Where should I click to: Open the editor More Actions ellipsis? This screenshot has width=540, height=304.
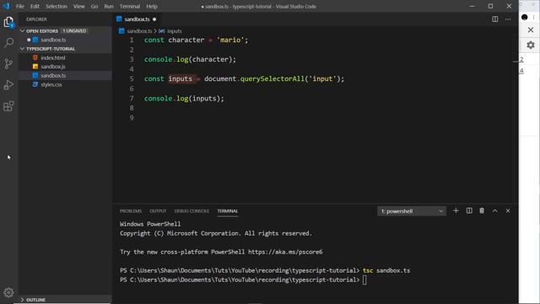508,19
